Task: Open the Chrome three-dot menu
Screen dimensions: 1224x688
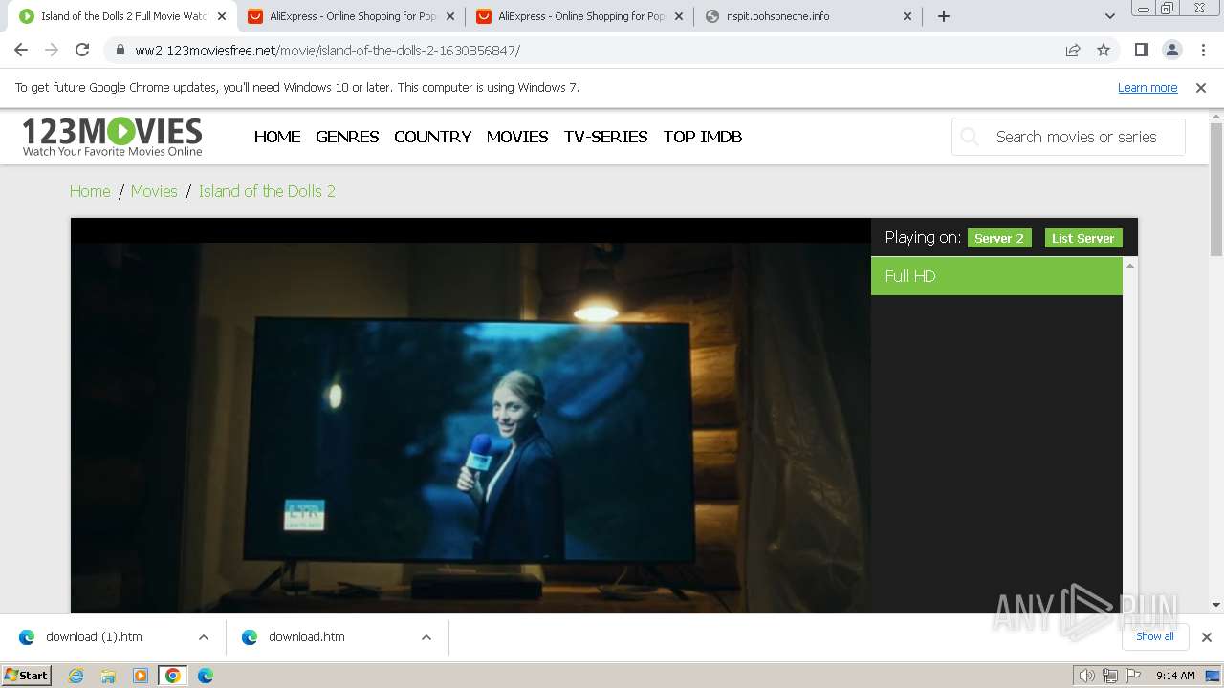Action: click(1202, 50)
